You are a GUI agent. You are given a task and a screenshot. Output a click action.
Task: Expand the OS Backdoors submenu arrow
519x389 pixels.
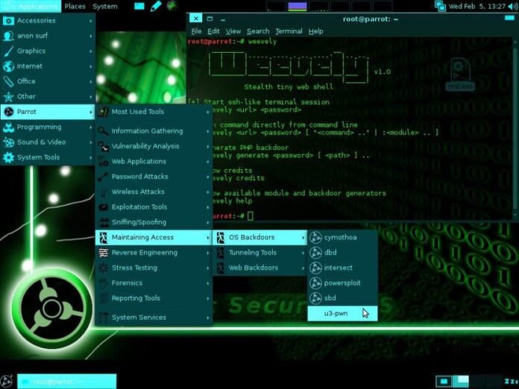[x=303, y=238]
